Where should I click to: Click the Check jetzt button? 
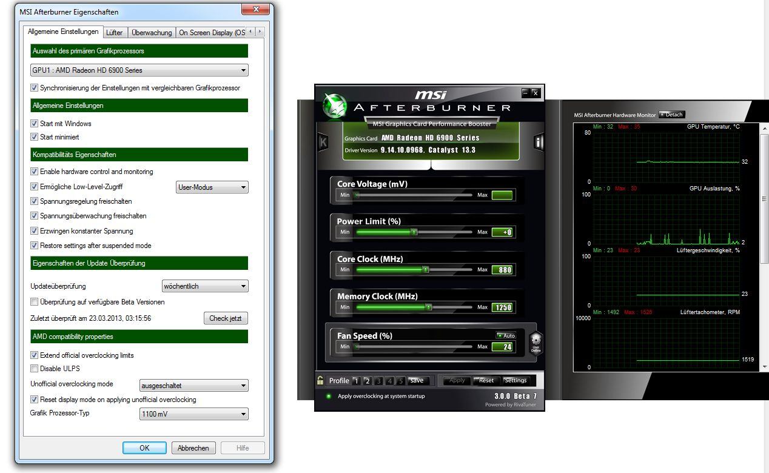point(226,318)
